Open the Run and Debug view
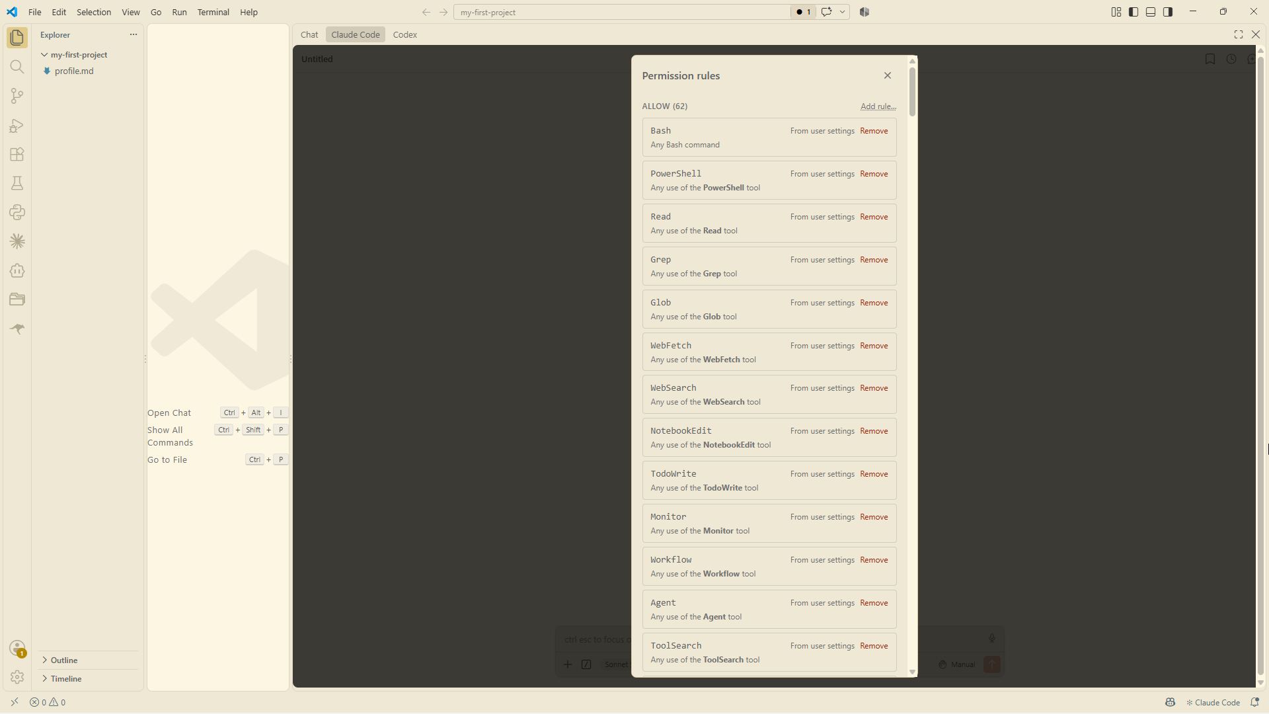Screen dimensions: 1269x714 (17, 125)
